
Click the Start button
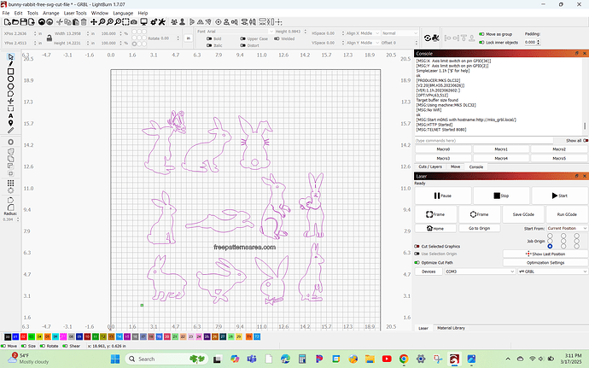point(559,196)
